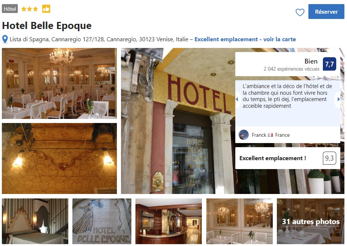Open the gold wall sconce photo
347x246 pixels.
(x=59, y=158)
